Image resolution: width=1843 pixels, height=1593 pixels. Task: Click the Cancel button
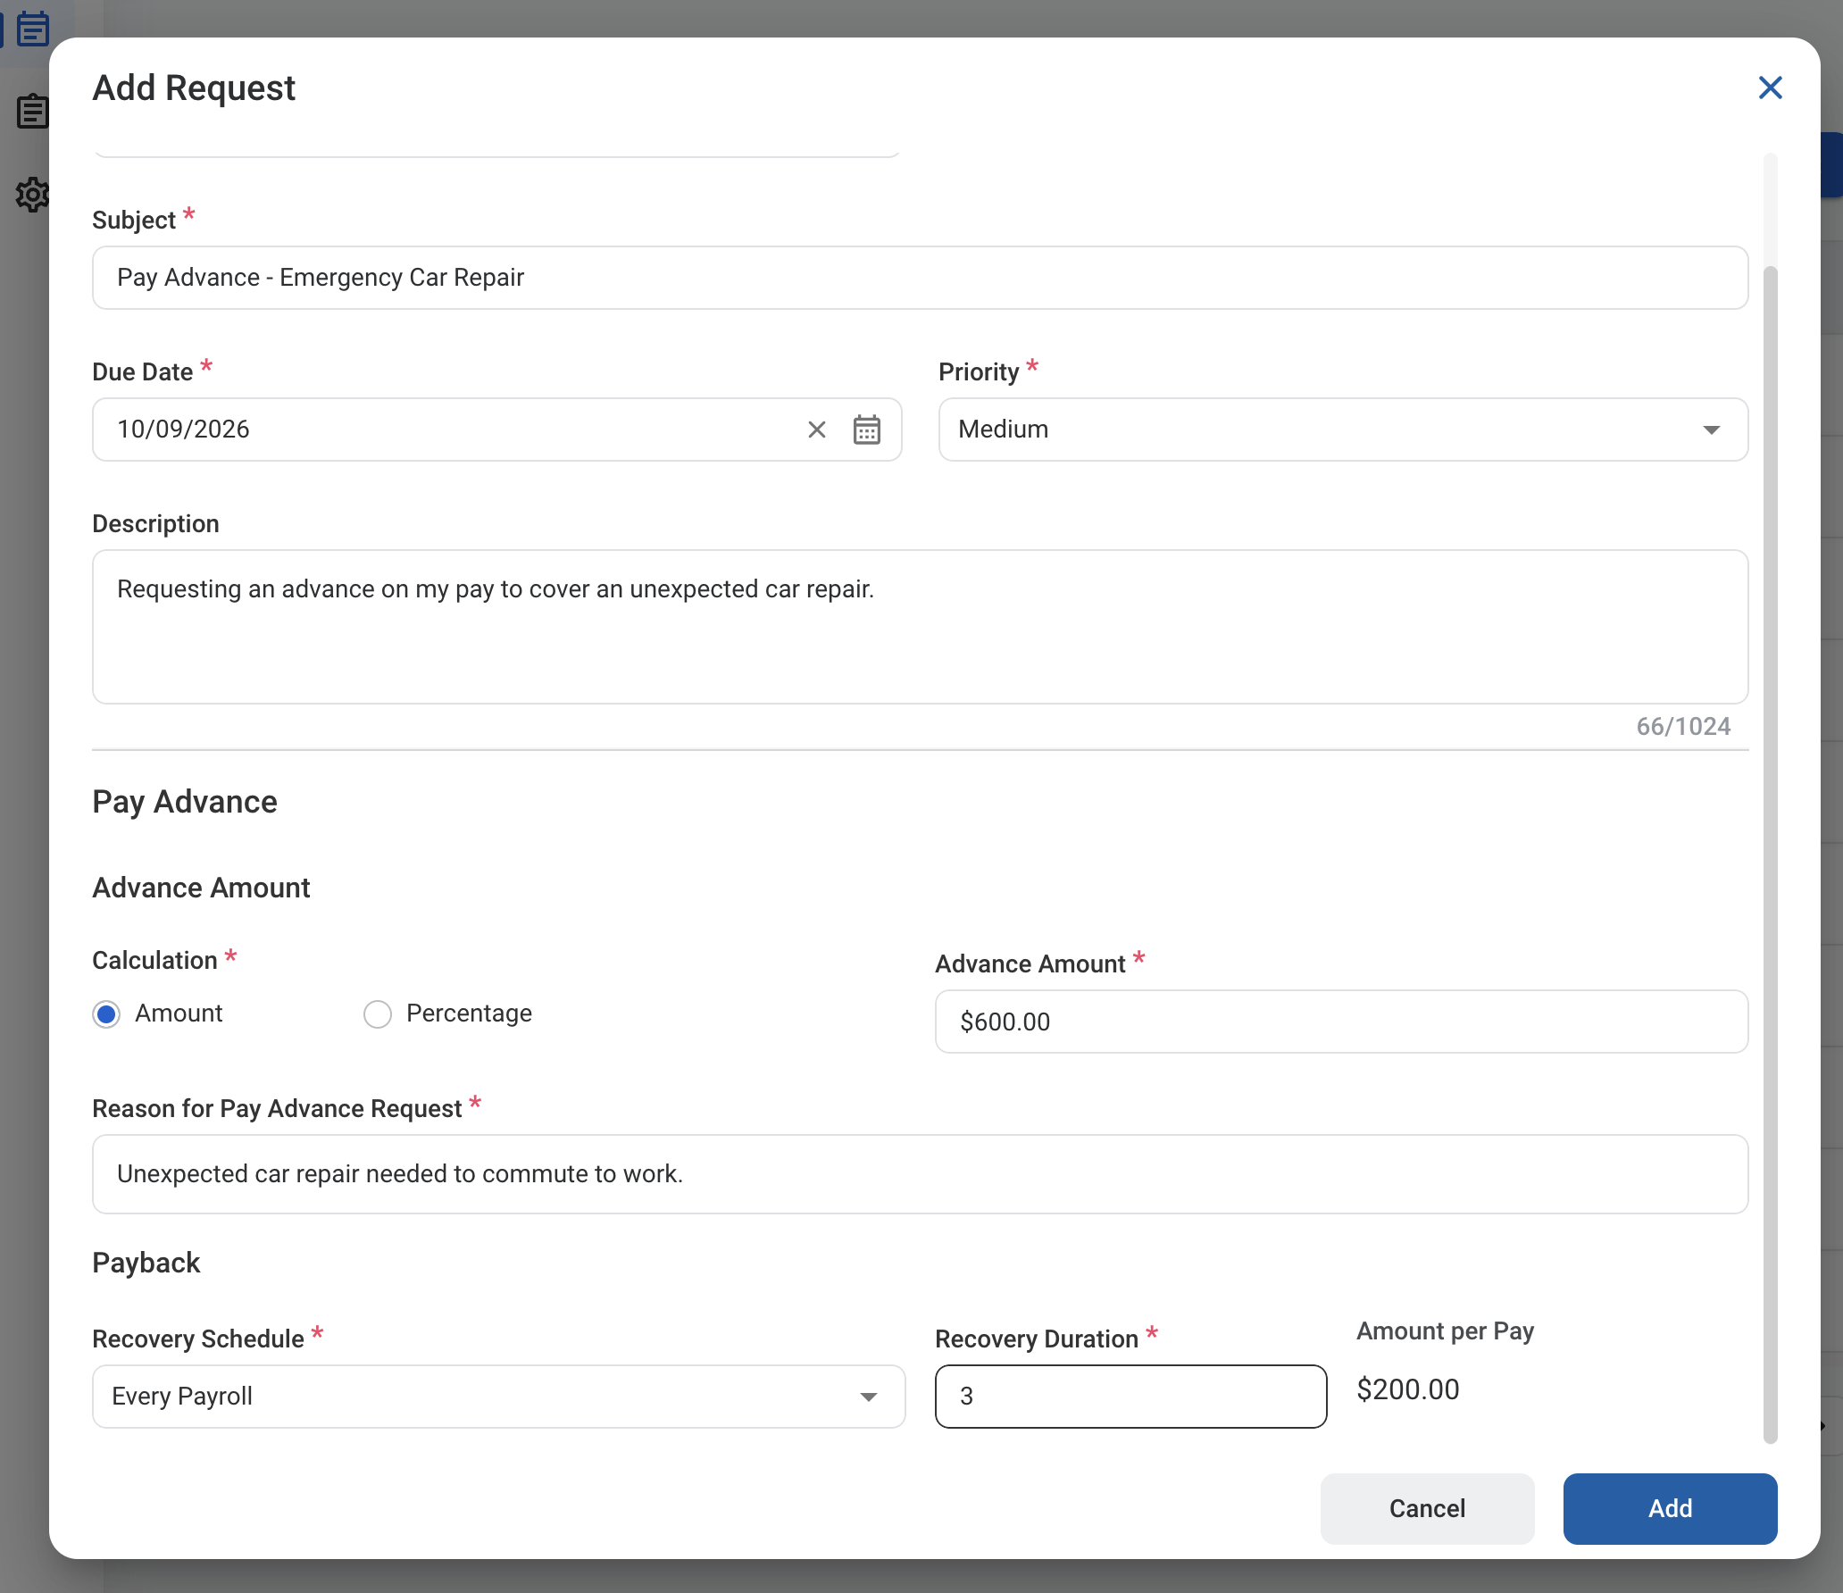pyautogui.click(x=1427, y=1508)
